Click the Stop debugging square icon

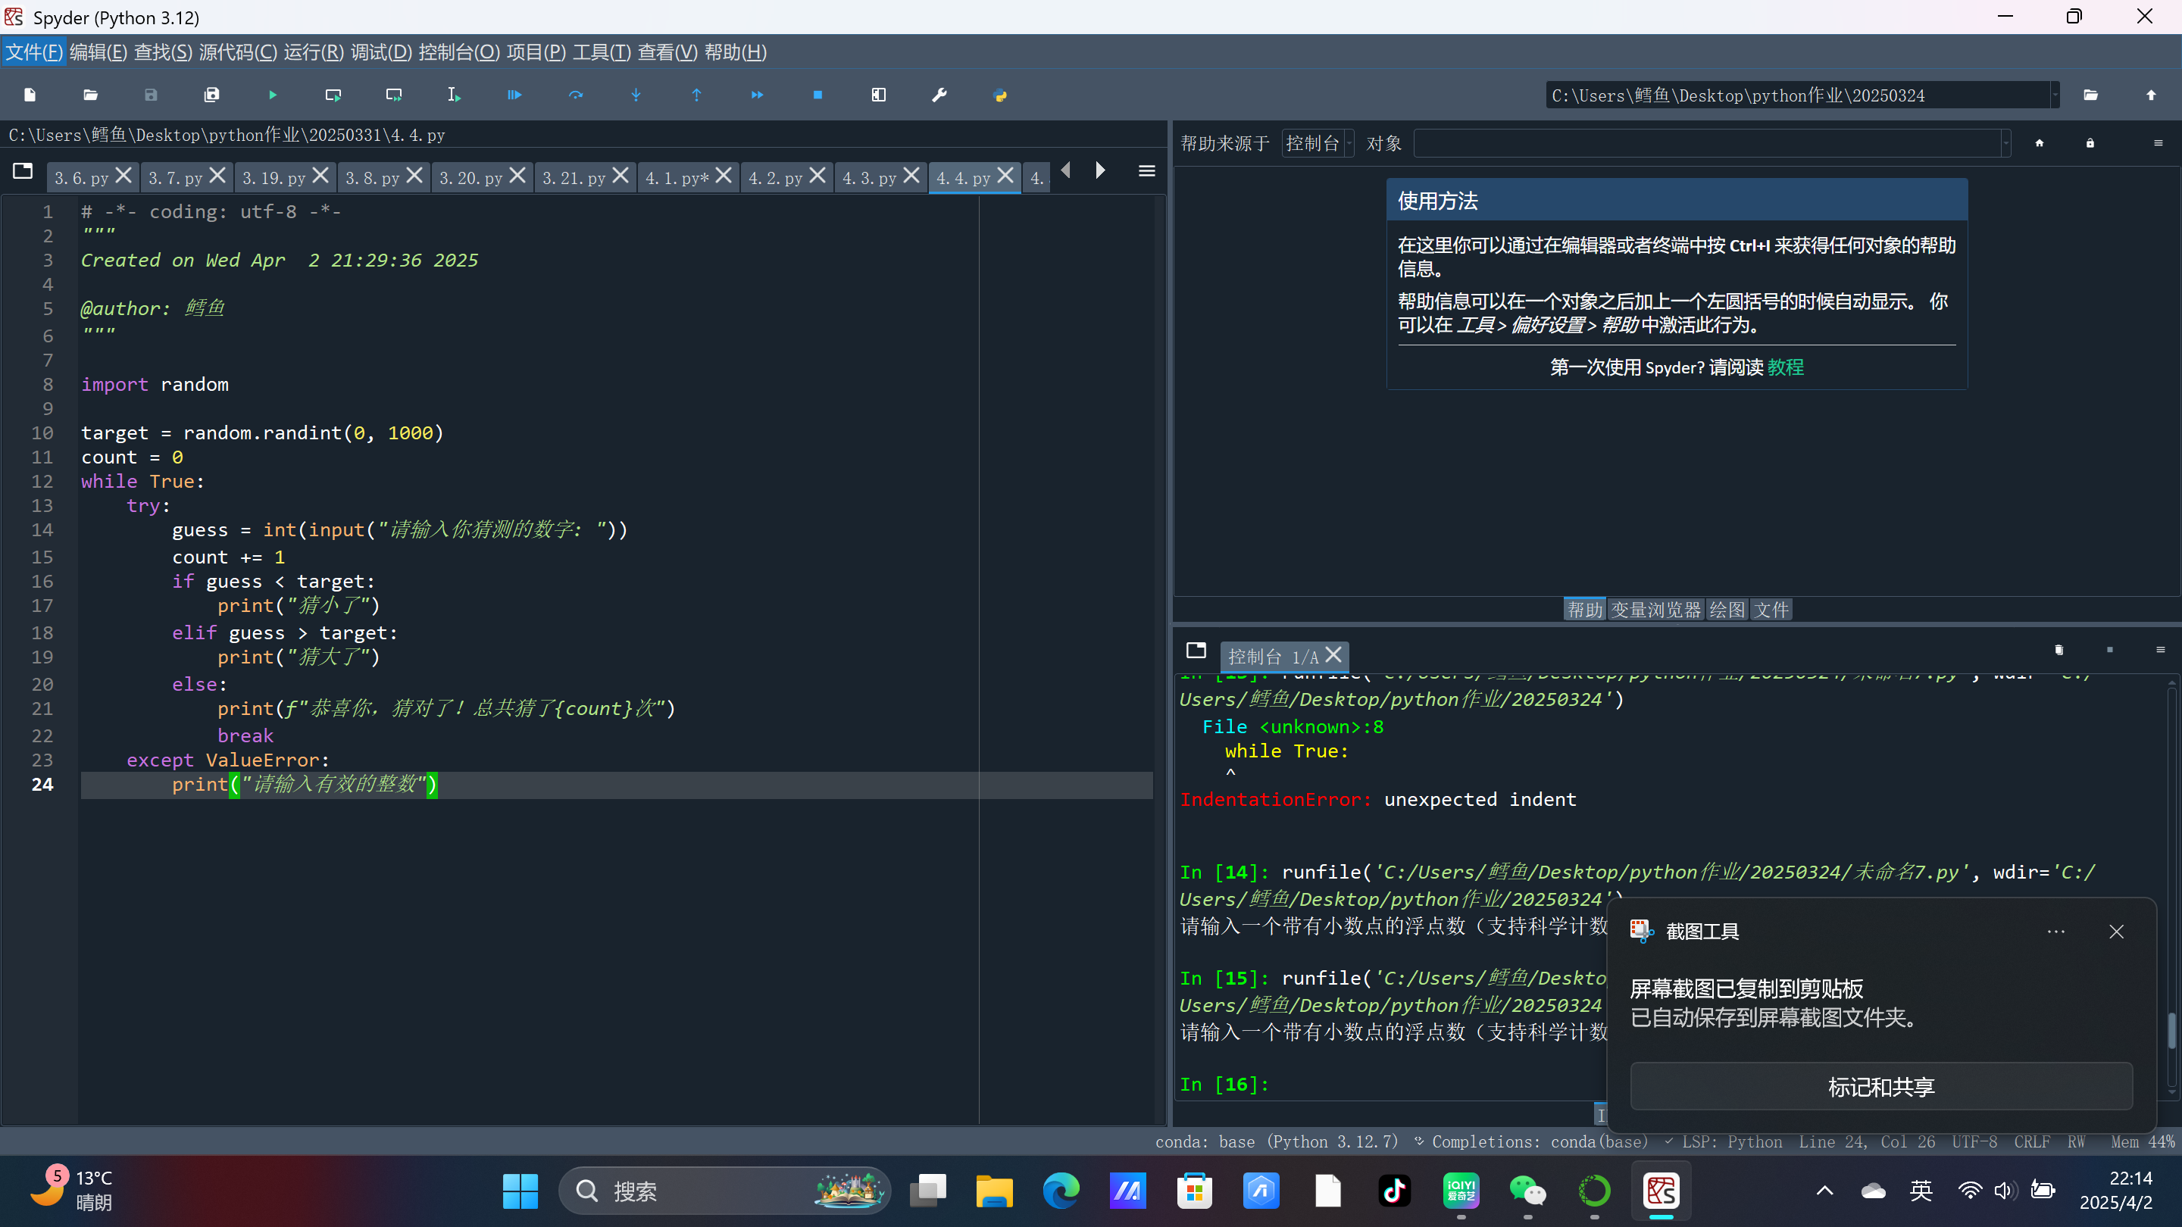click(817, 95)
